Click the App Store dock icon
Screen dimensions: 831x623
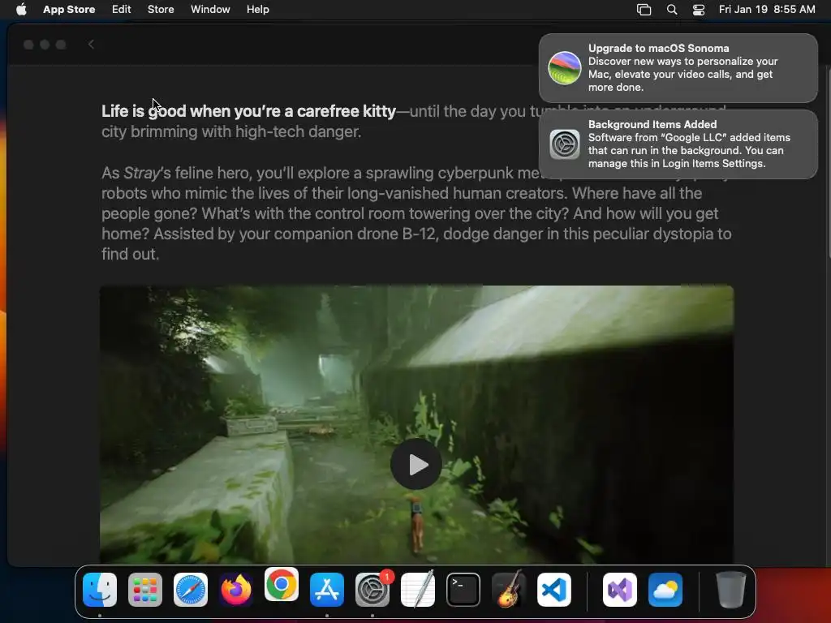point(327,590)
